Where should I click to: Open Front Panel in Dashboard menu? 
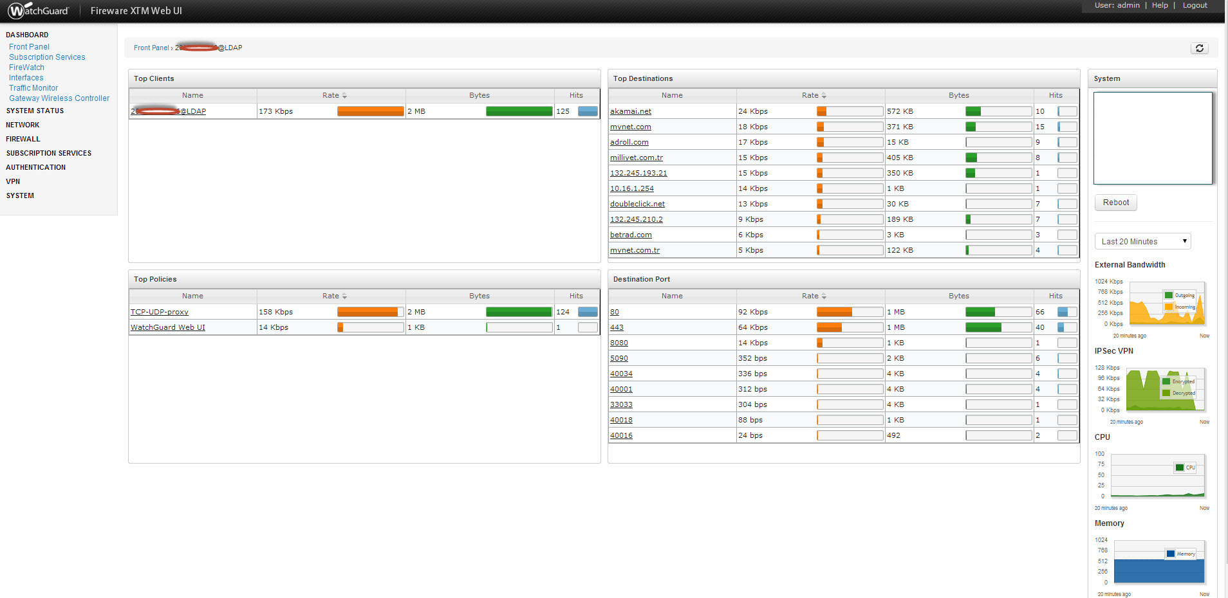pyautogui.click(x=29, y=47)
